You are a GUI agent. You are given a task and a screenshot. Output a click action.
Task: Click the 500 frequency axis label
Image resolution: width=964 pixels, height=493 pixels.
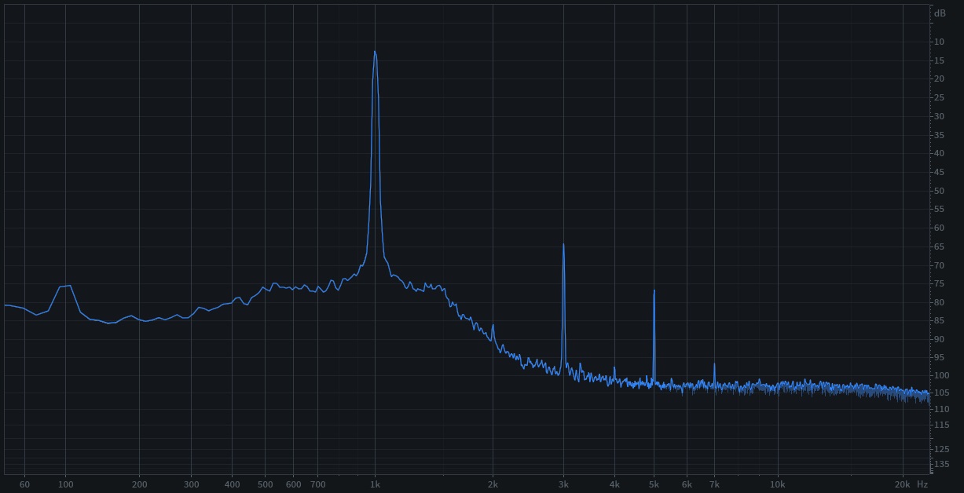point(266,484)
